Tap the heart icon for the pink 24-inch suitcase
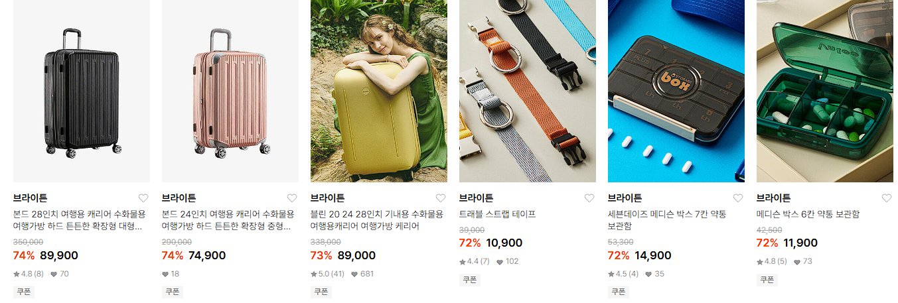Image resolution: width=898 pixels, height=303 pixels. pos(292,198)
